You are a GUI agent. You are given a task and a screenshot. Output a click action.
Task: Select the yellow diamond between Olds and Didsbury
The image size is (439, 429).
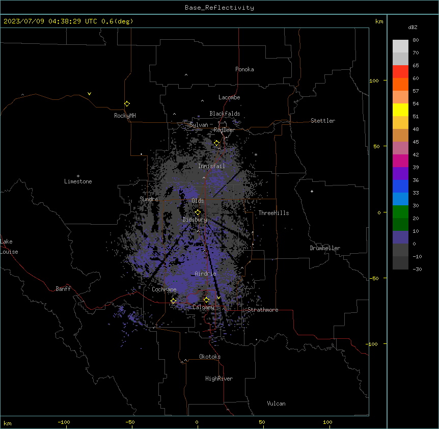pos(198,212)
